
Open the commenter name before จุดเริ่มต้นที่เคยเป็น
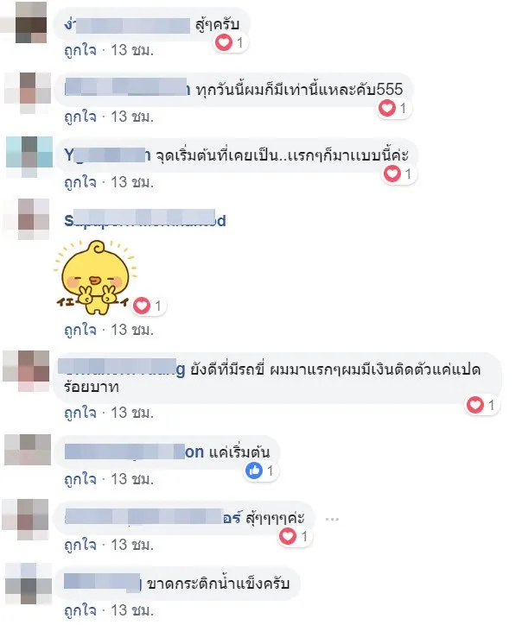[107, 155]
